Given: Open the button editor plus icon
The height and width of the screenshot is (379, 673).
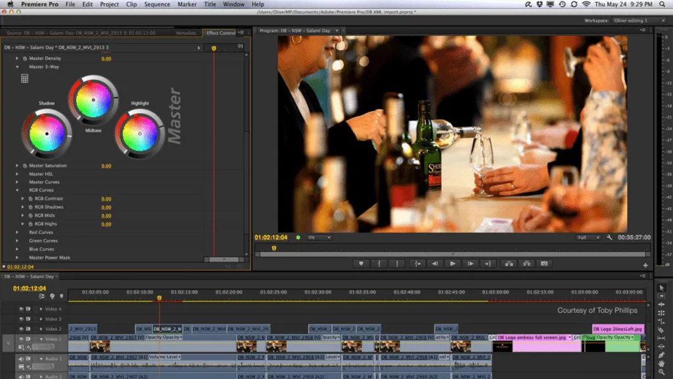Looking at the screenshot, I should [x=645, y=266].
